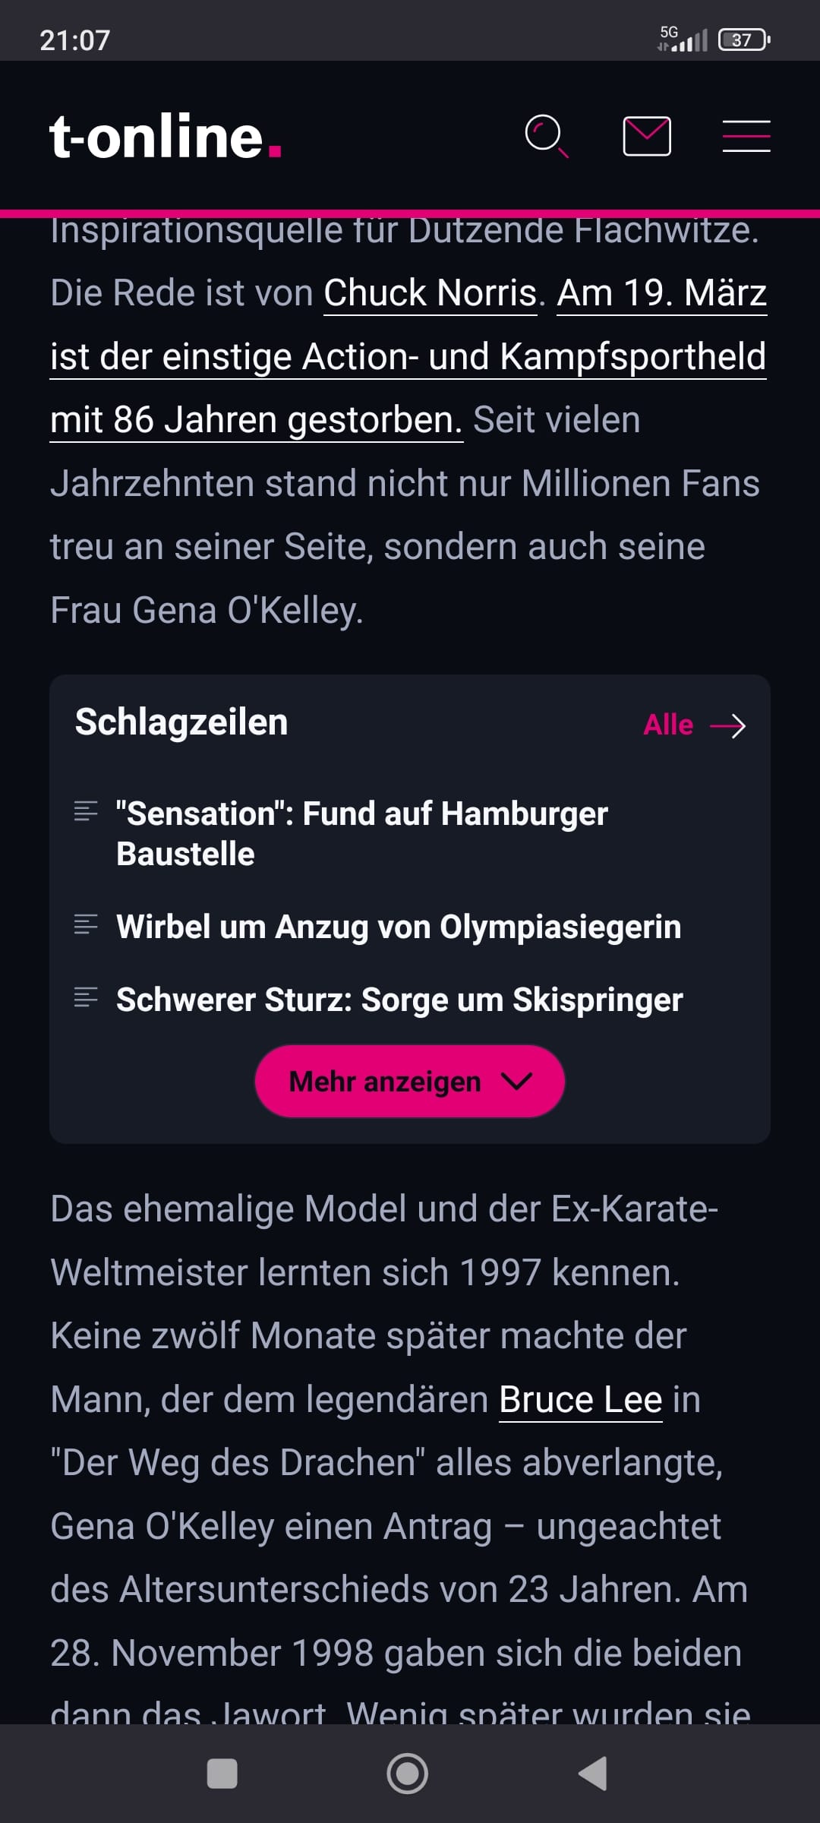820x1823 pixels.
Task: Open the hamburger menu
Action: point(746,136)
